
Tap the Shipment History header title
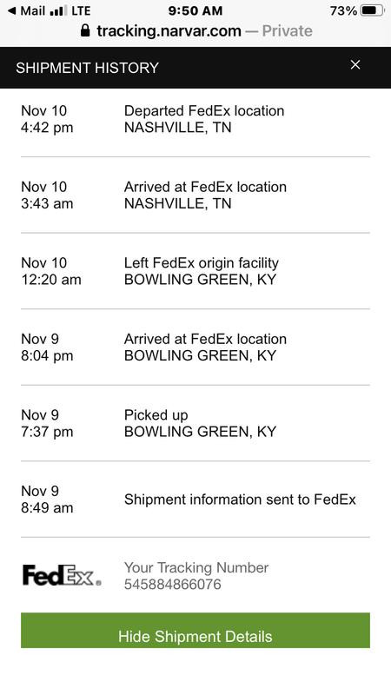click(x=88, y=68)
